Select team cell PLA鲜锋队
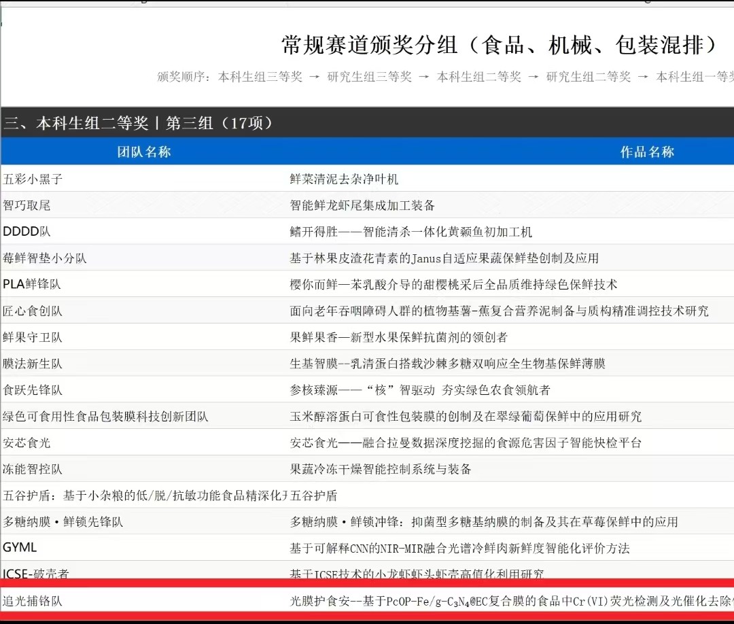Image resolution: width=734 pixels, height=624 pixels. (x=32, y=284)
